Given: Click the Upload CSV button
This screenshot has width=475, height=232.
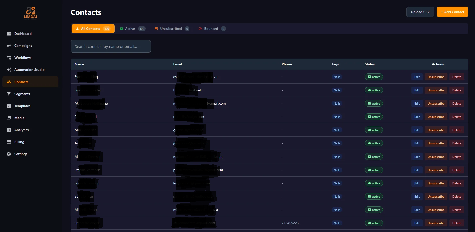Looking at the screenshot, I should (420, 12).
